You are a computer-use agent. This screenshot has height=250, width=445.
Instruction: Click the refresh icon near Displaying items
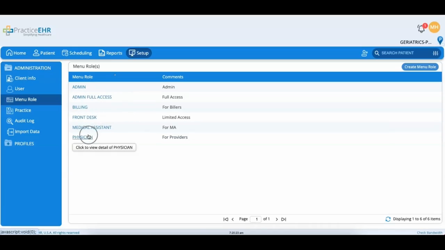tap(388, 219)
